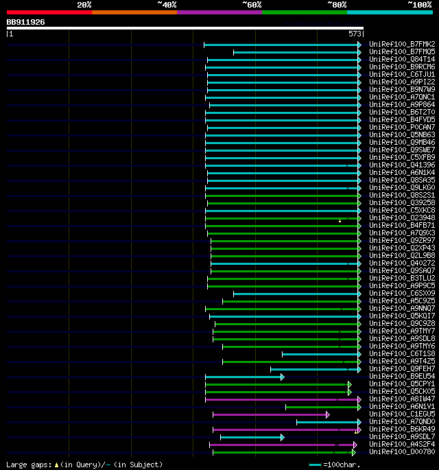Select the UniRef100_Q40272 label

click(402, 263)
